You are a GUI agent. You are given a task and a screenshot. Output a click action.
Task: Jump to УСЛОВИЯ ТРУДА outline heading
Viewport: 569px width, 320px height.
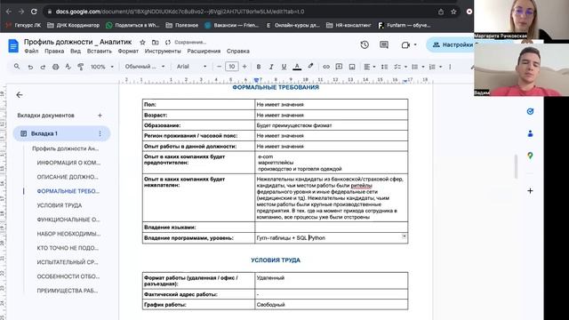60,205
